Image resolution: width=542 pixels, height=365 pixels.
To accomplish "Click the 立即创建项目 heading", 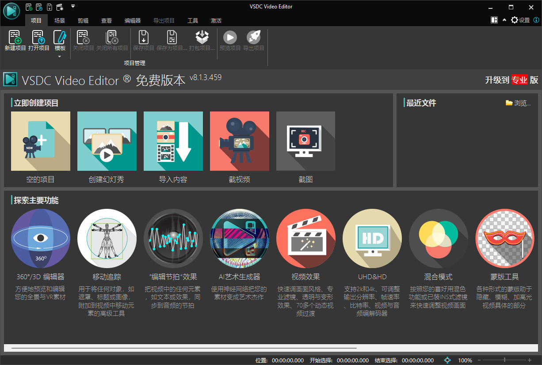I will click(x=36, y=103).
